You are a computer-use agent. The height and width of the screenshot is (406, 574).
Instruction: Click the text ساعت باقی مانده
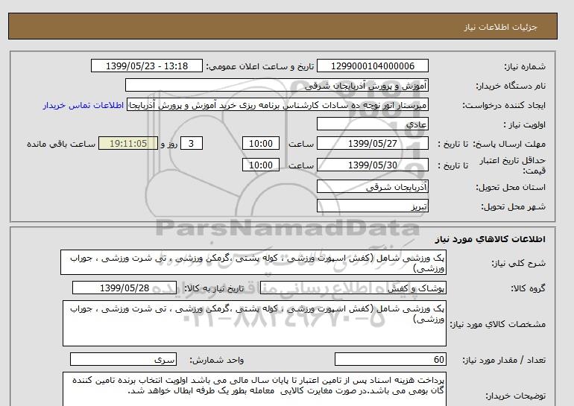[x=61, y=144]
